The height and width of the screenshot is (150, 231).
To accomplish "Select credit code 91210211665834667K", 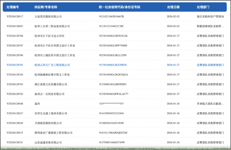I will tap(112, 17).
